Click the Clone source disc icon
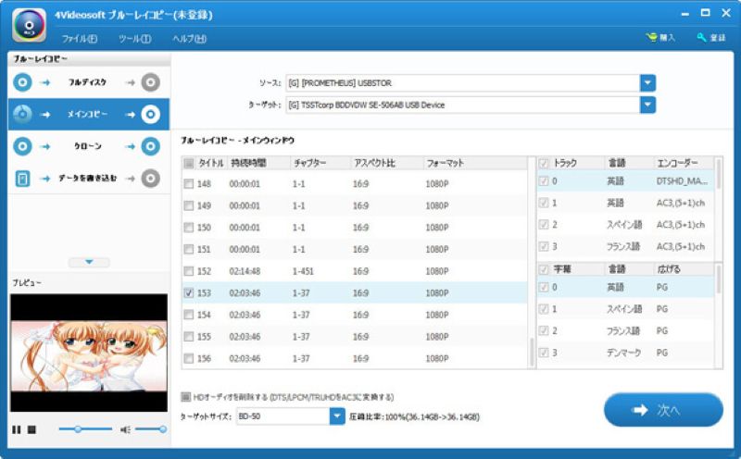This screenshot has height=459, width=741. click(x=22, y=146)
